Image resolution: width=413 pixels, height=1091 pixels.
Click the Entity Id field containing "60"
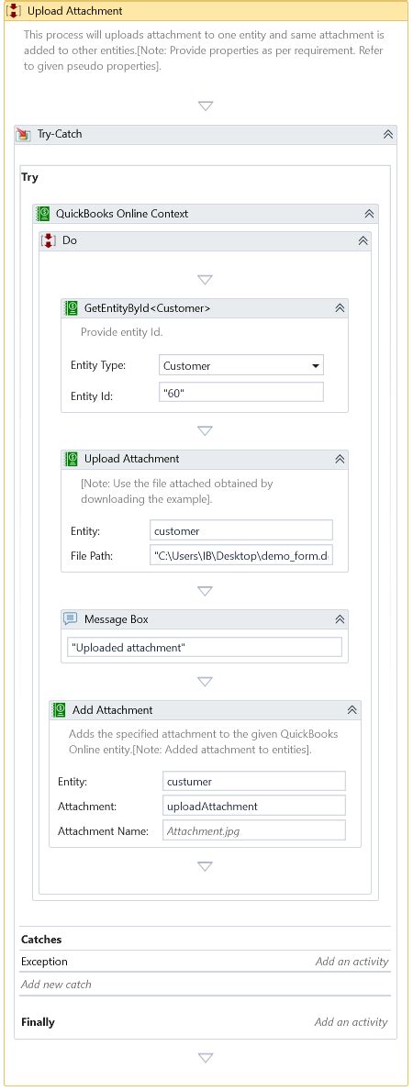(x=241, y=393)
